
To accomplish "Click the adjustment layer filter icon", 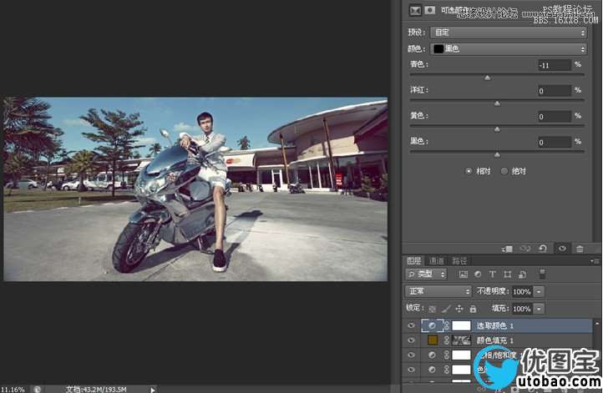I will tap(478, 275).
